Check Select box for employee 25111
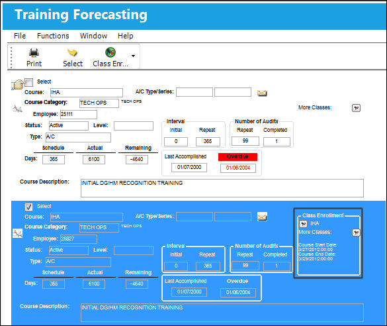 pyautogui.click(x=28, y=82)
